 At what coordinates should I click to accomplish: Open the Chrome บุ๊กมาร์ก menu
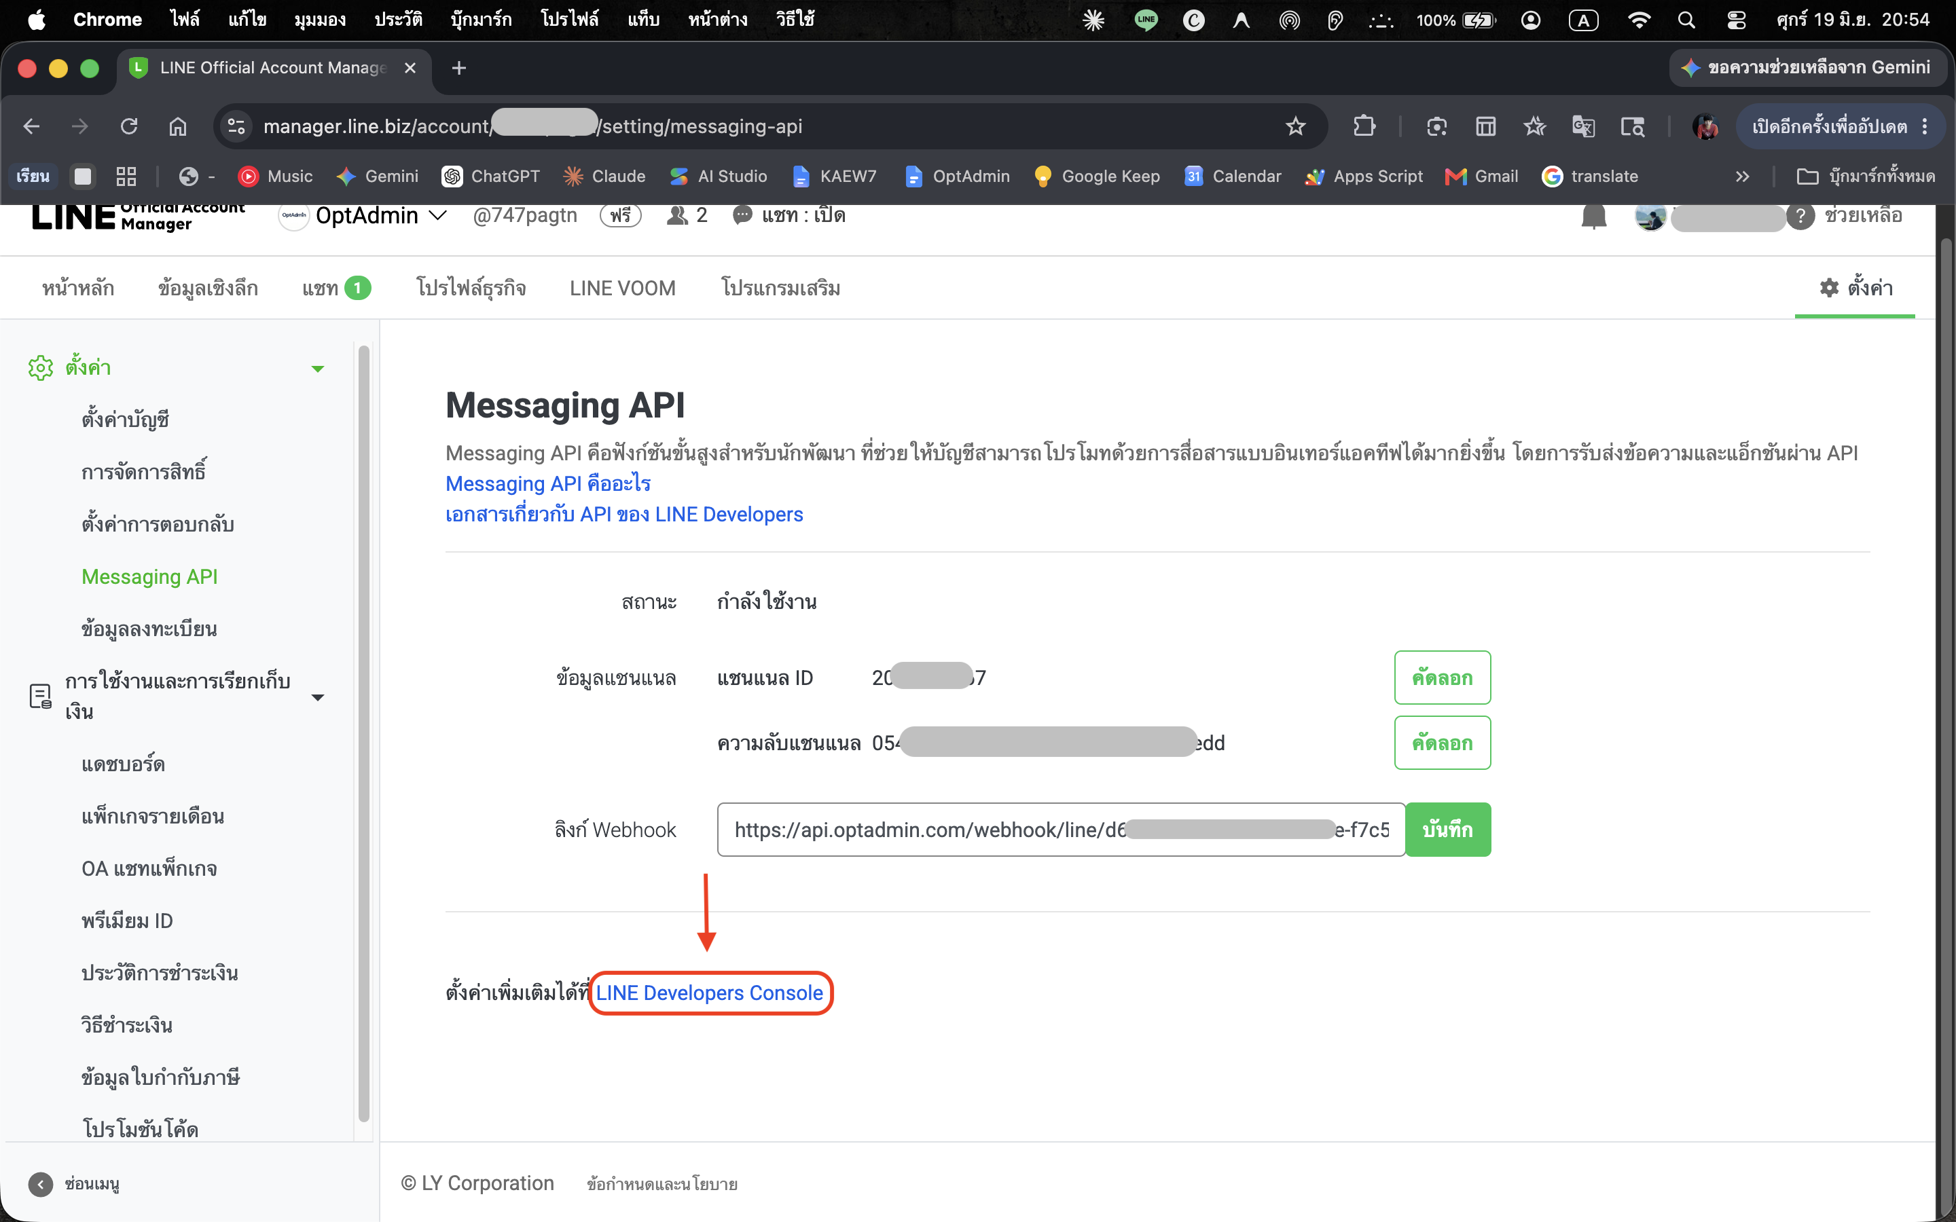click(481, 20)
